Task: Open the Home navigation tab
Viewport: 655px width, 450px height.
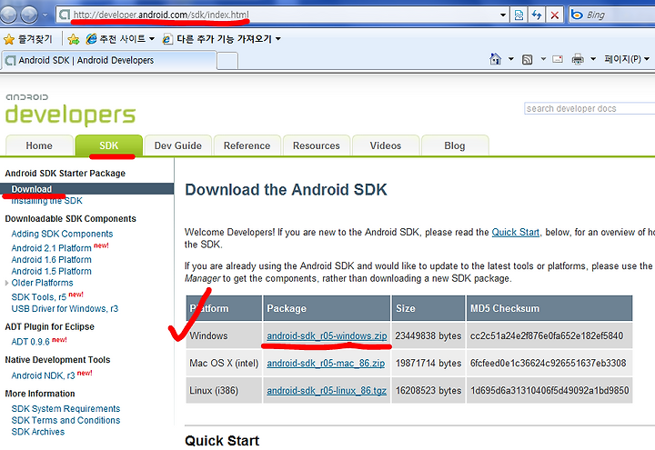Action: point(39,145)
